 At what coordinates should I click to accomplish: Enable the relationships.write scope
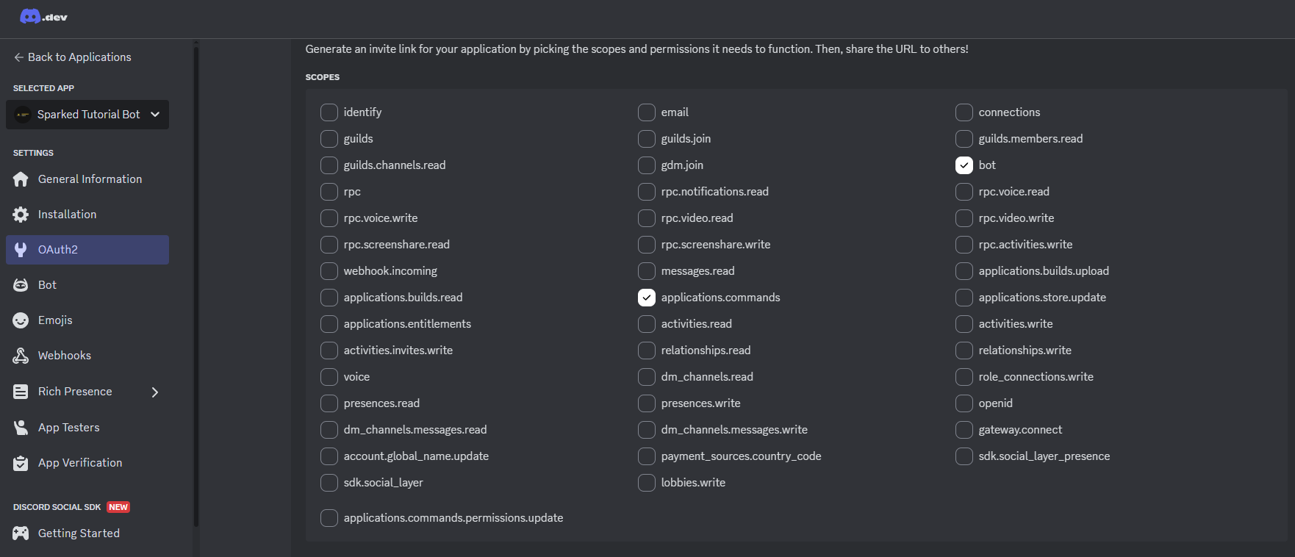pyautogui.click(x=964, y=351)
